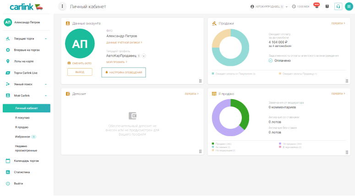The height and width of the screenshot is (196, 355).
Task: Click the Carlink logo
Action: 24,7
